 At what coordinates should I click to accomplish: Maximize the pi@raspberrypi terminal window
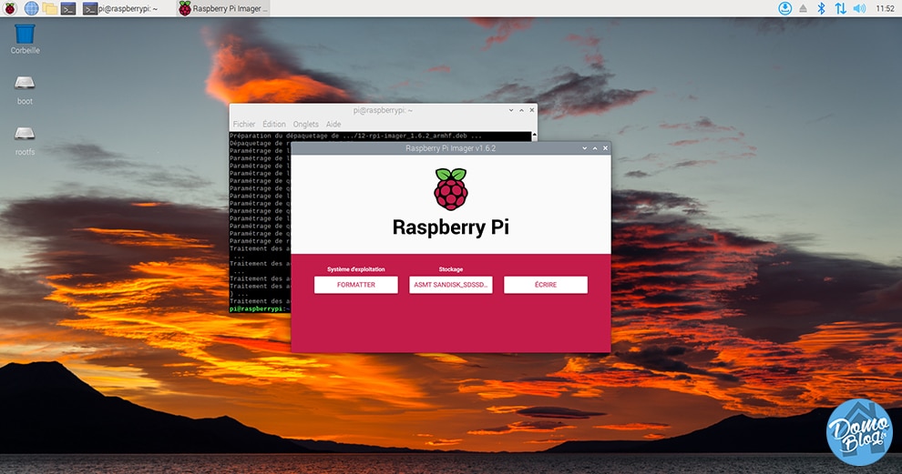coord(521,110)
